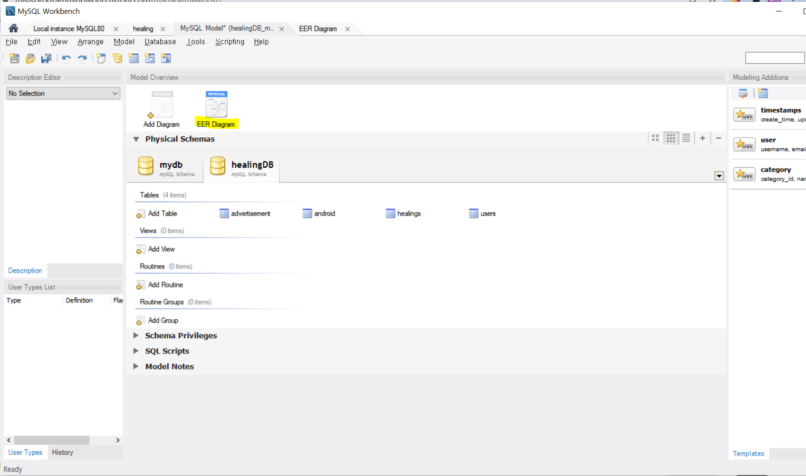Screen dimensions: 806x476
Task: Switch to the EER Diagram top tab
Action: (x=318, y=29)
